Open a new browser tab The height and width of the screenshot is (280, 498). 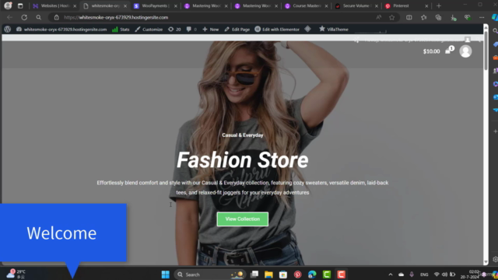click(x=439, y=5)
